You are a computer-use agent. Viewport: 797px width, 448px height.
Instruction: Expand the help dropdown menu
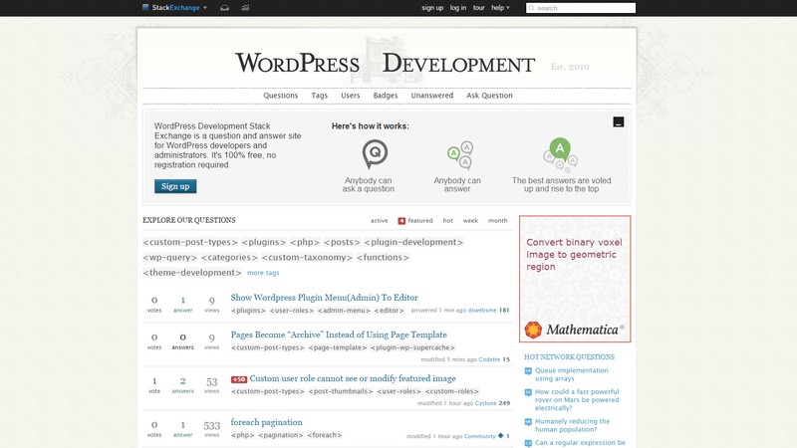(x=500, y=8)
